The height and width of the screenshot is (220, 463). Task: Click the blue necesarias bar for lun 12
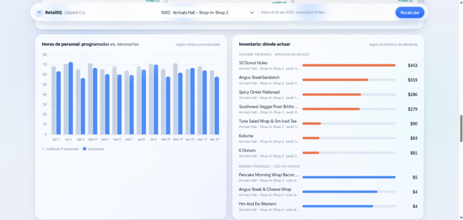pos(192,101)
